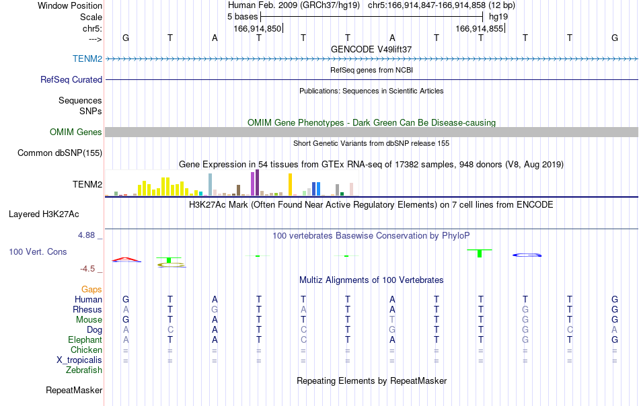Image resolution: width=639 pixels, height=406 pixels.
Task: Click the OMIM Genes gray bar
Action: click(371, 132)
